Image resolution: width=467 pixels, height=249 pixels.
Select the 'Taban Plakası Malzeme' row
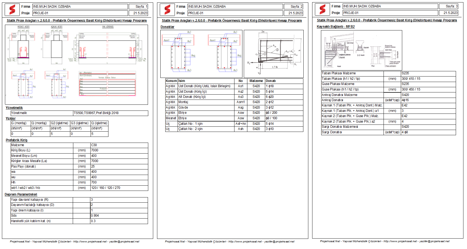[388, 73]
